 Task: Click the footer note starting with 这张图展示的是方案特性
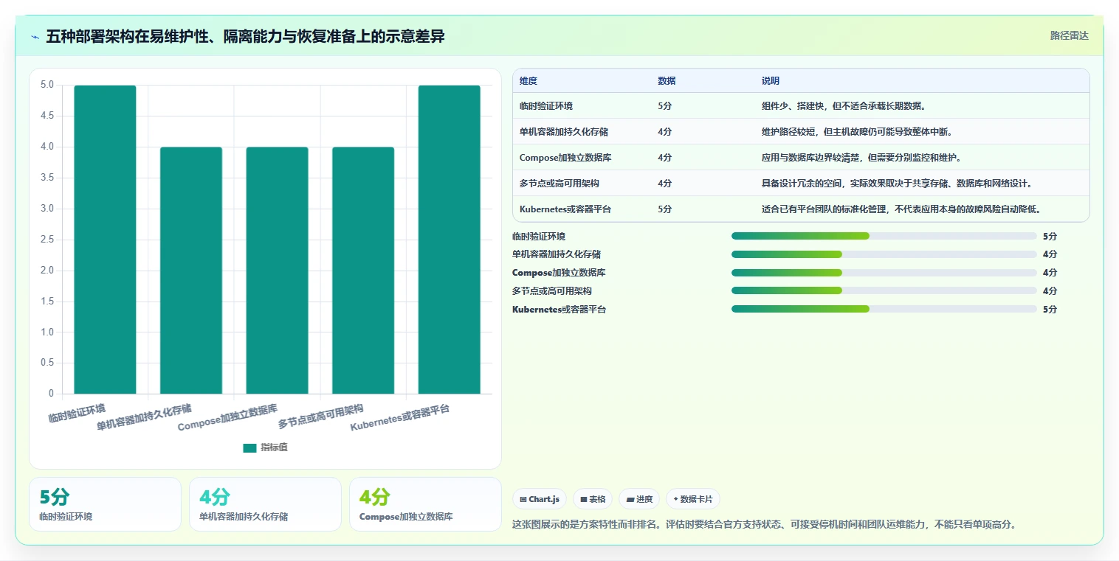tap(764, 525)
